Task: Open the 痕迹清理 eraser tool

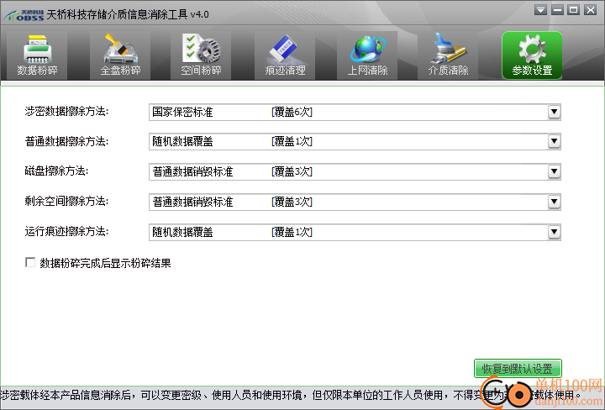Action: pyautogui.click(x=285, y=55)
